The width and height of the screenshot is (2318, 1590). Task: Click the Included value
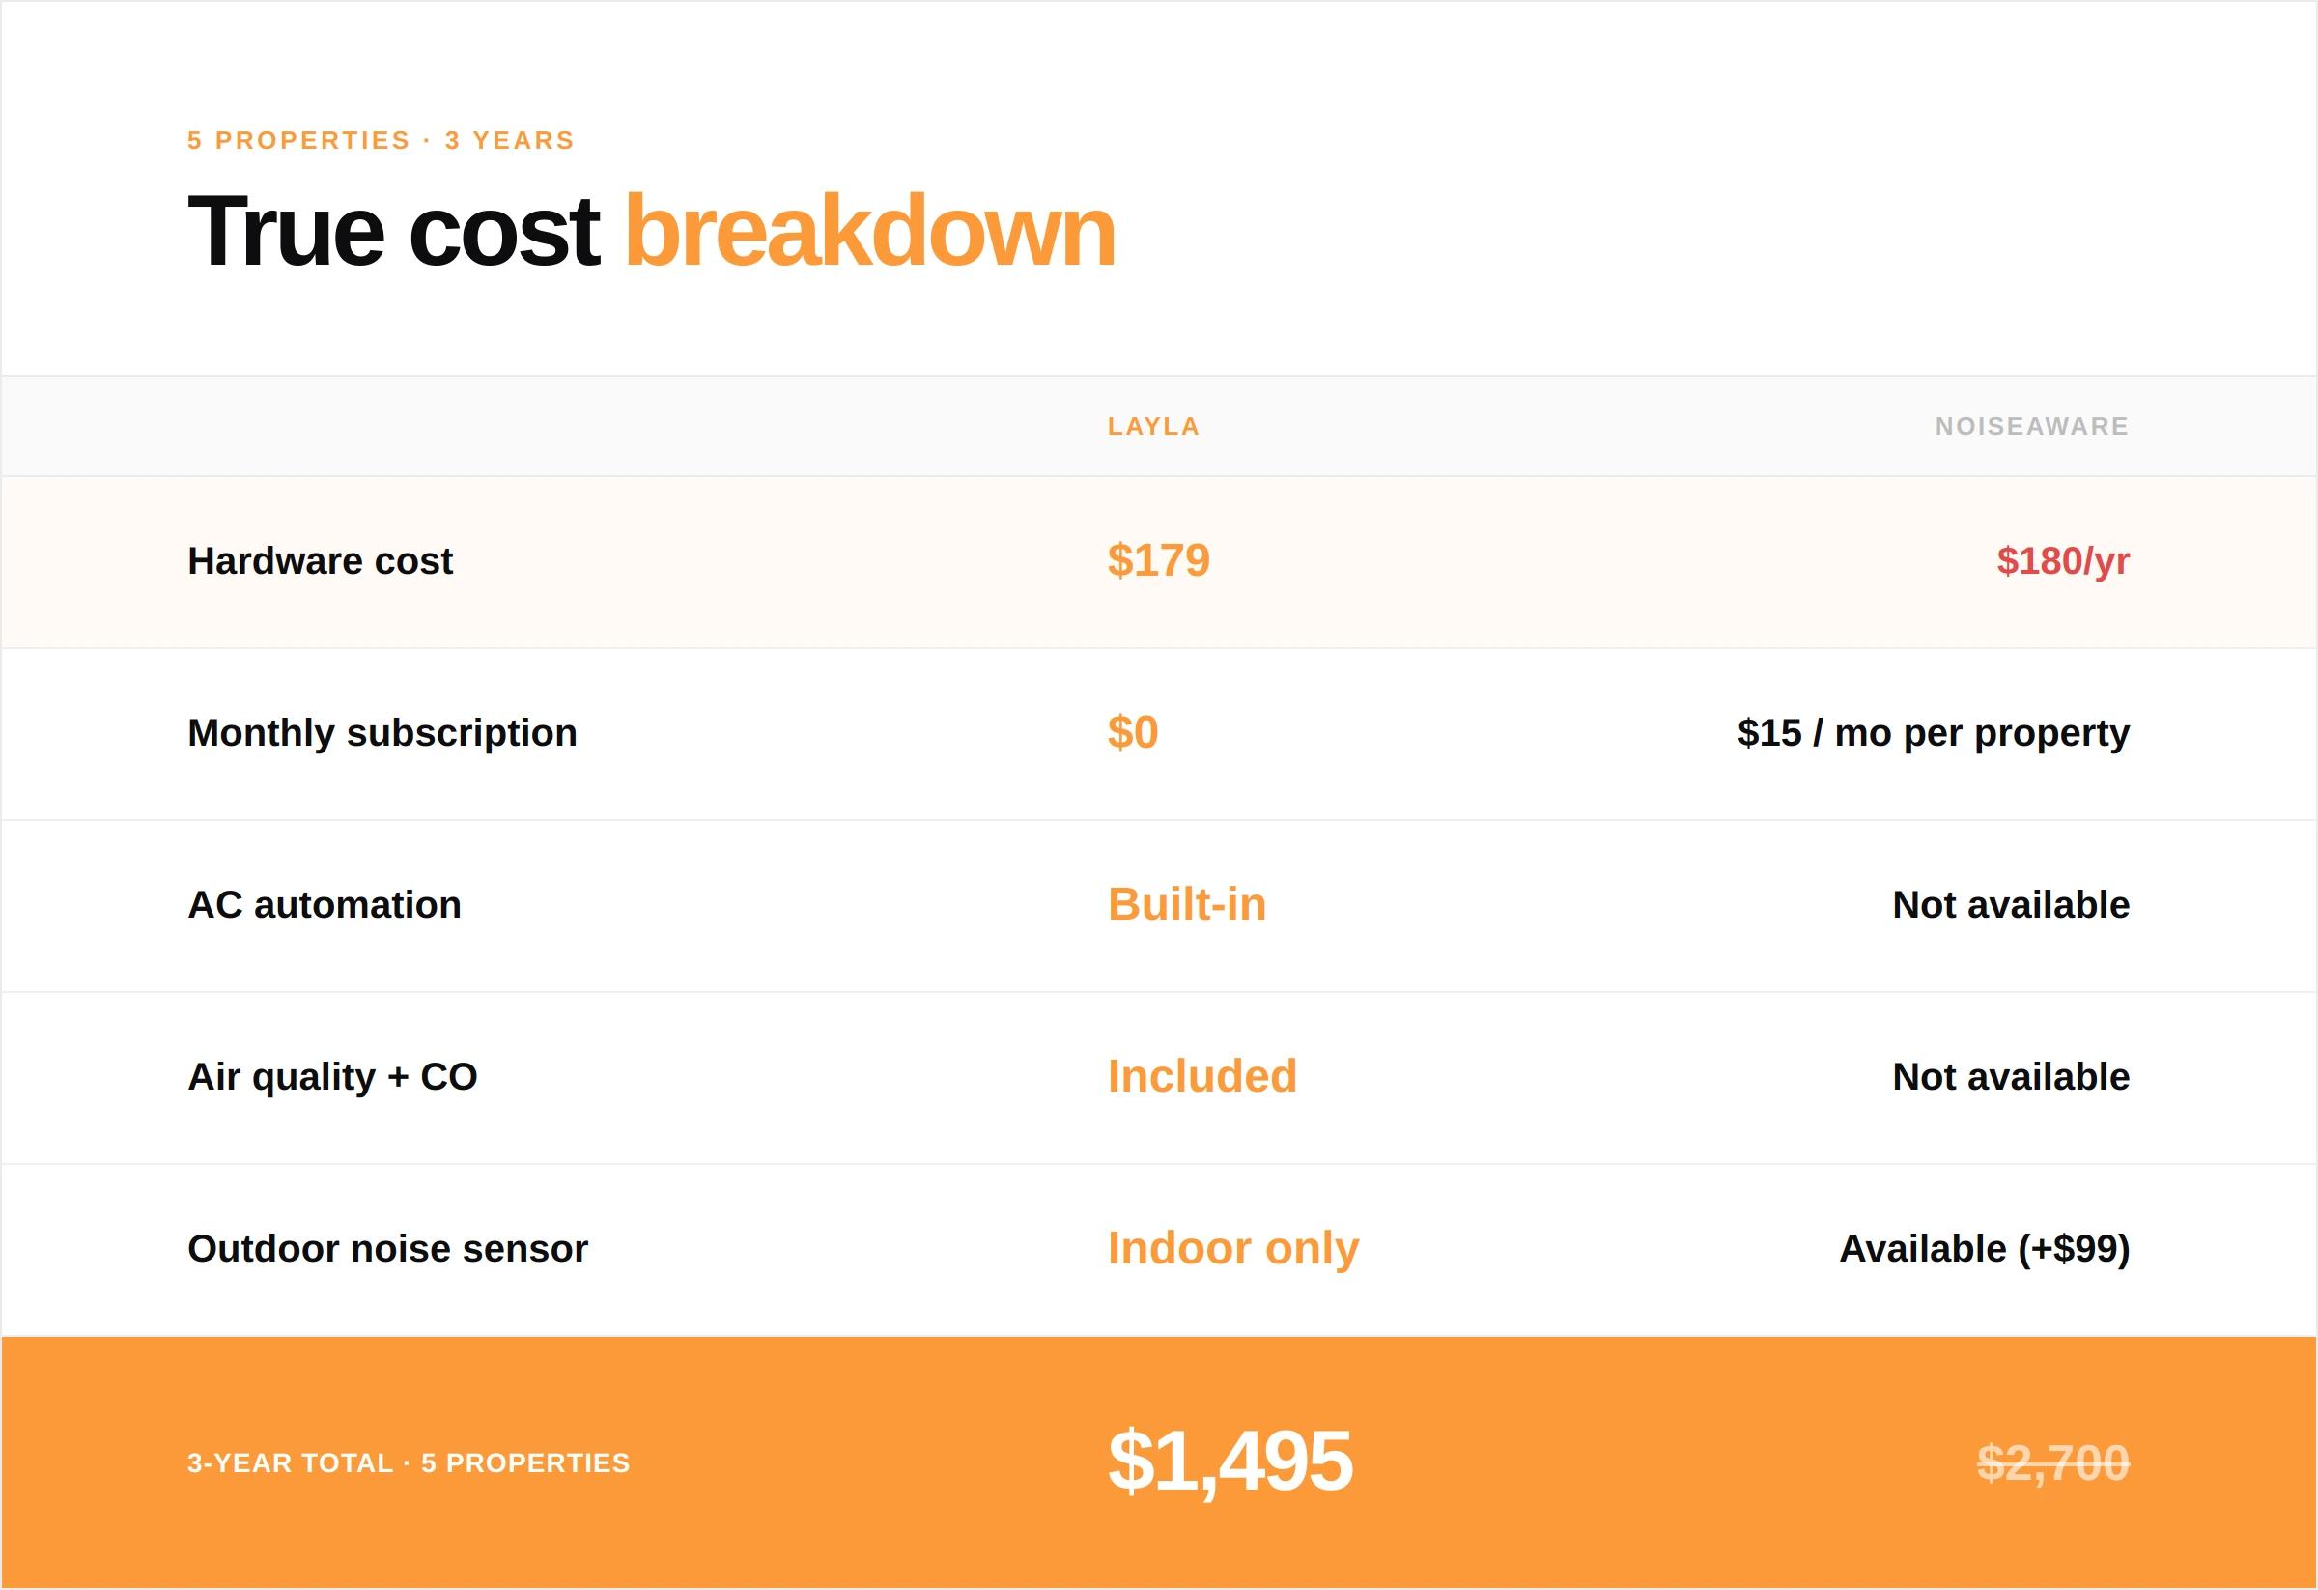[1201, 1077]
